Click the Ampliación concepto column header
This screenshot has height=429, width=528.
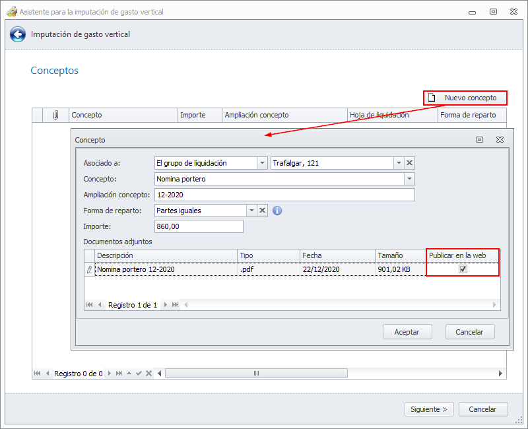pyautogui.click(x=284, y=115)
